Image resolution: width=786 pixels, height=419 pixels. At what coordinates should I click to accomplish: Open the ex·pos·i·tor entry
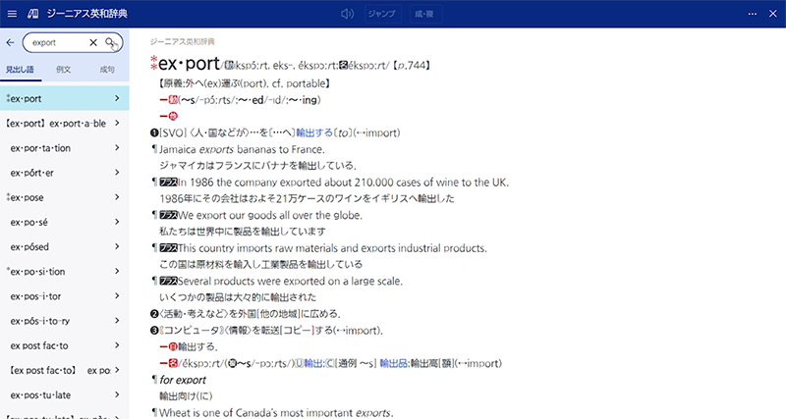(64, 296)
